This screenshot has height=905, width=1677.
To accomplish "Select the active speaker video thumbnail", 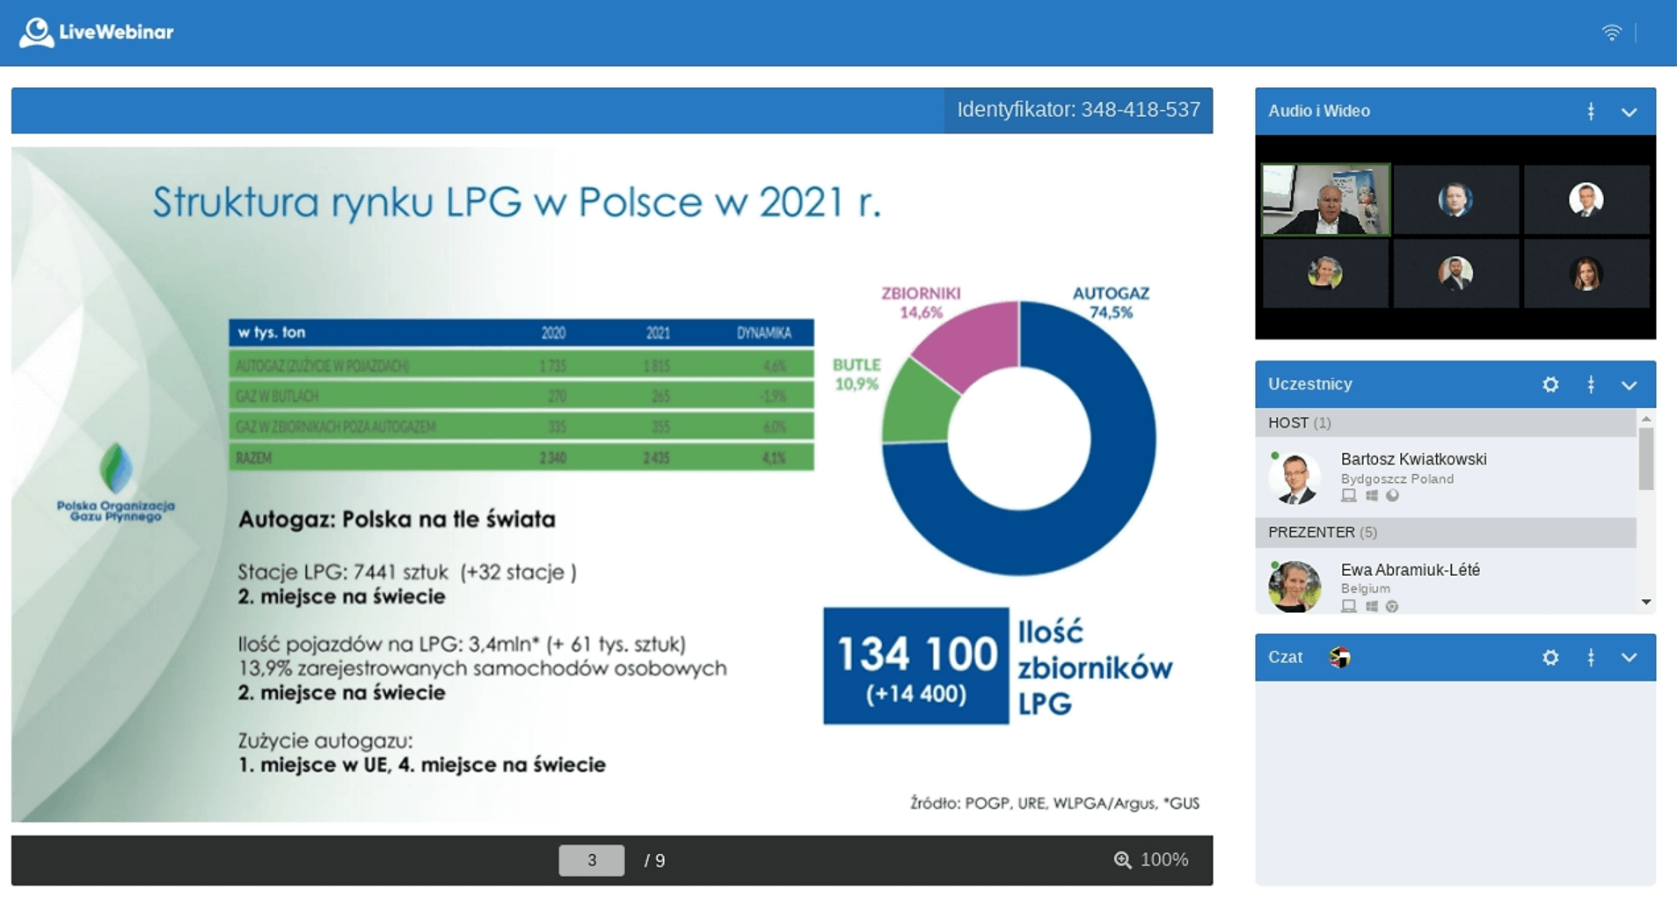I will [x=1325, y=200].
